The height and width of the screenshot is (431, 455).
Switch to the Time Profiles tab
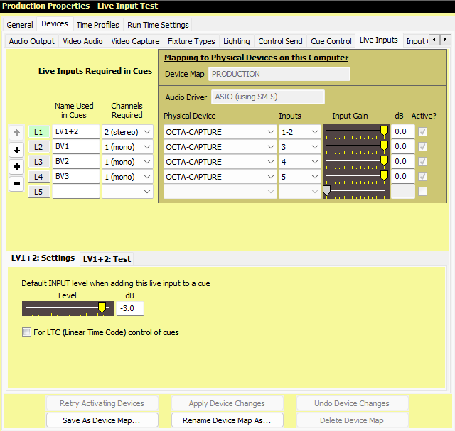click(98, 25)
